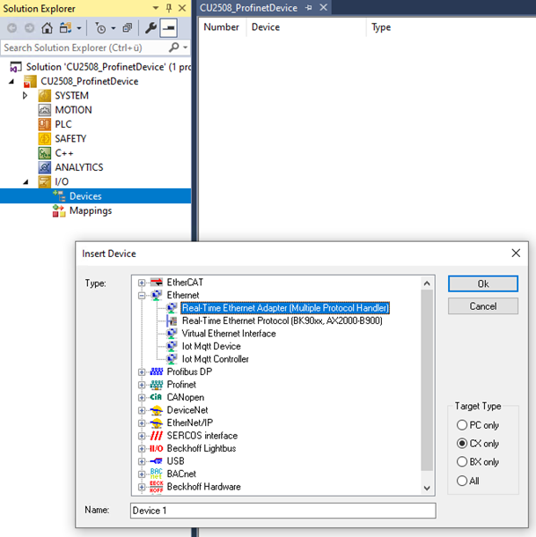536x537 pixels.
Task: Click the Switch Views icon in toolbar
Action: click(x=65, y=28)
